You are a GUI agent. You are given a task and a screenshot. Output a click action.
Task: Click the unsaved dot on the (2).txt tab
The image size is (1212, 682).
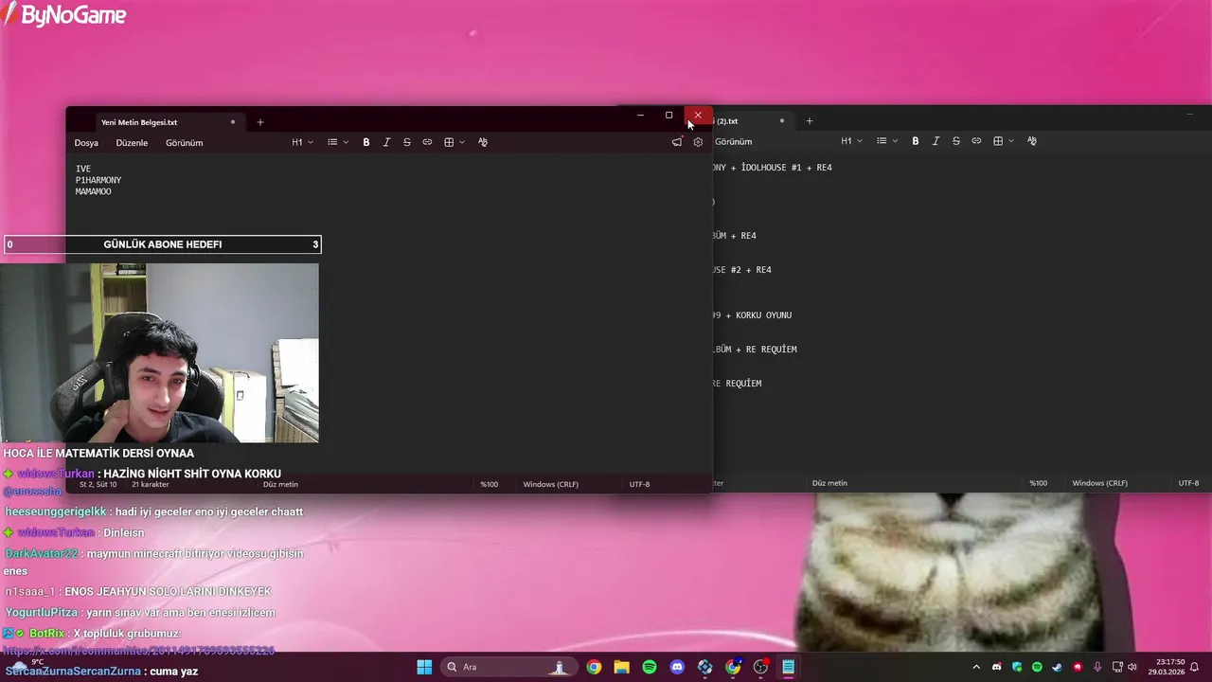(x=782, y=121)
